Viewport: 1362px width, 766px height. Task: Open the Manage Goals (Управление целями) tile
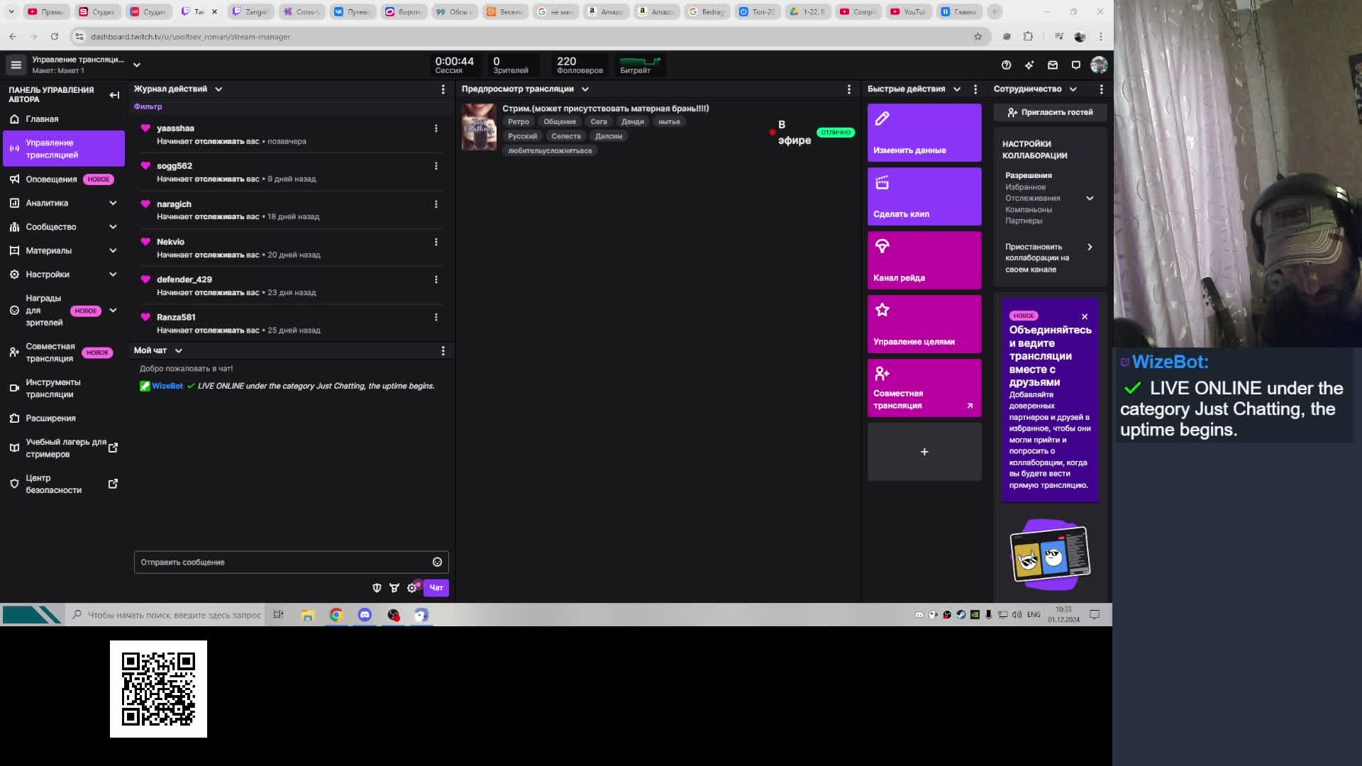[924, 324]
